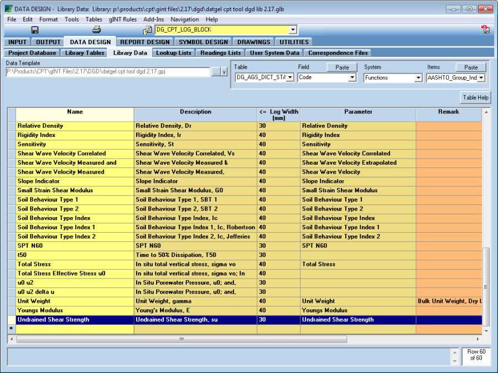Click the Print icon in toolbar
This screenshot has height=373, width=498.
pos(96,30)
